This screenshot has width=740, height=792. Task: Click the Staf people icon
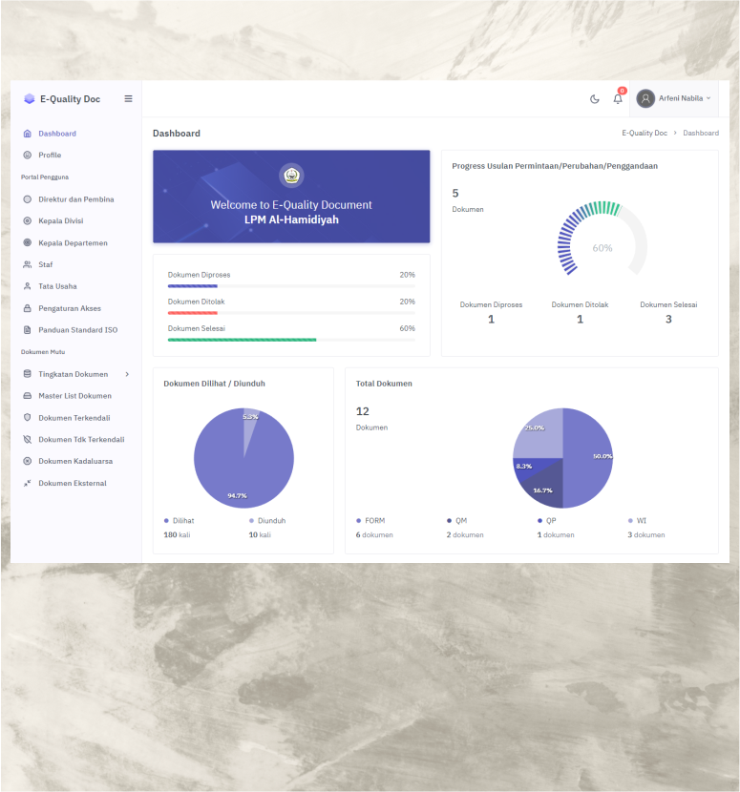pyautogui.click(x=28, y=264)
